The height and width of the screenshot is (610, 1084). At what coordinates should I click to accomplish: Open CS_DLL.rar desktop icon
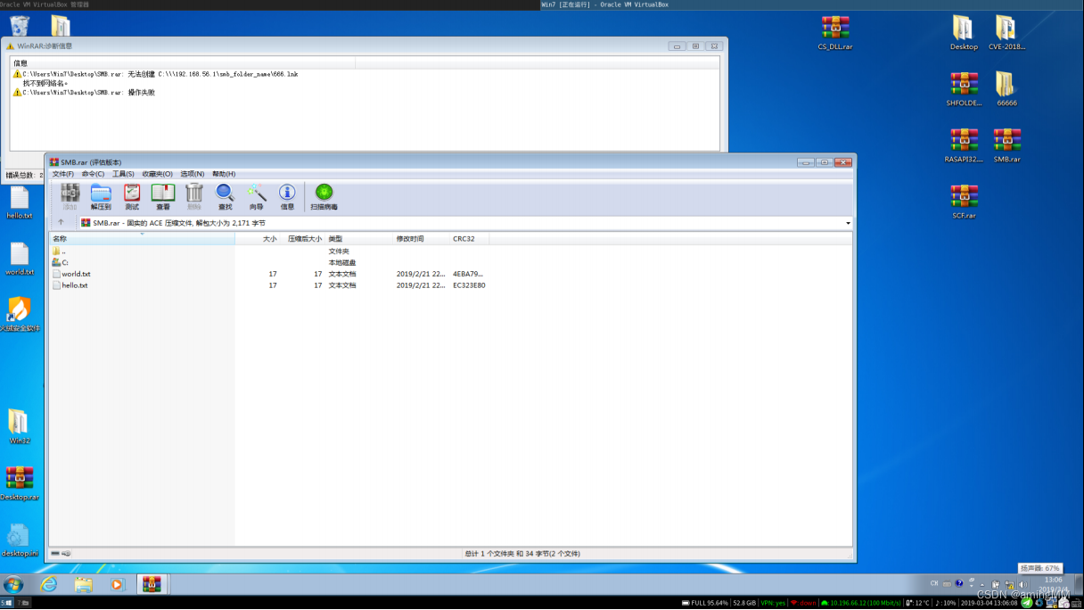[x=835, y=32]
